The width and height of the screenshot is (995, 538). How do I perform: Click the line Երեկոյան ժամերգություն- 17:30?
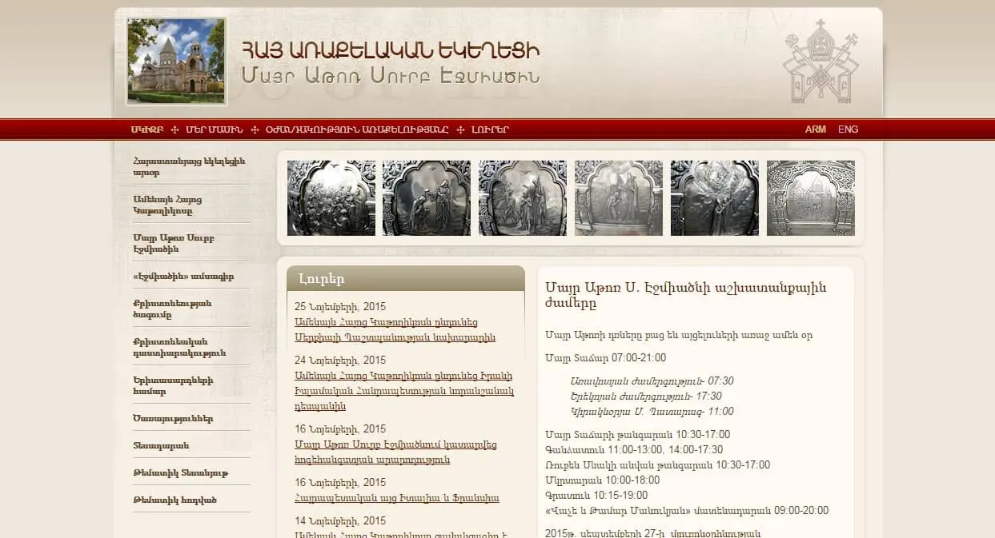[x=646, y=396]
